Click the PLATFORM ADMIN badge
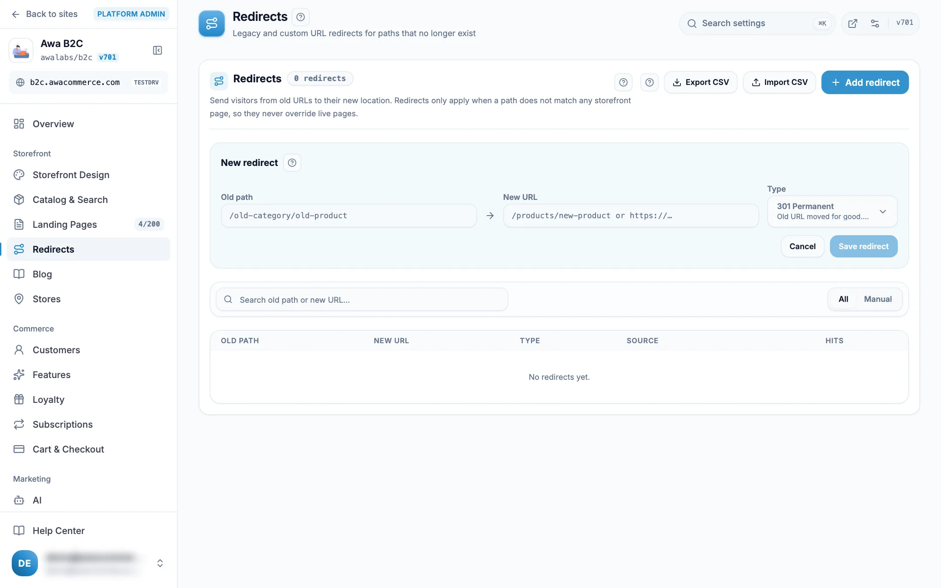This screenshot has height=588, width=941. coord(131,14)
